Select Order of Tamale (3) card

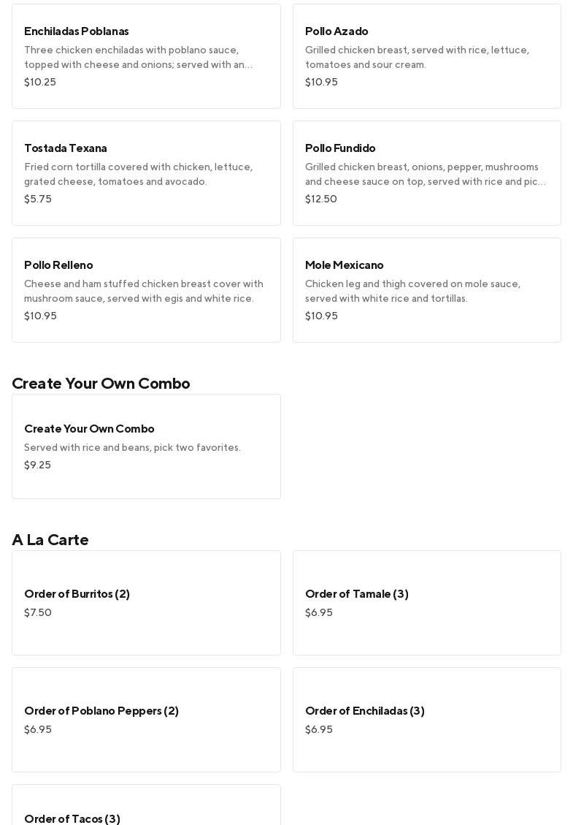click(426, 603)
